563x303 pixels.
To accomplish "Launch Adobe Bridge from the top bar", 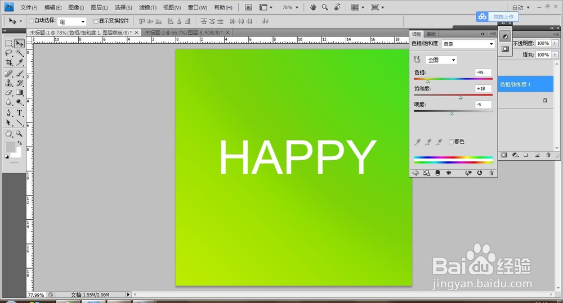I will (248, 7).
